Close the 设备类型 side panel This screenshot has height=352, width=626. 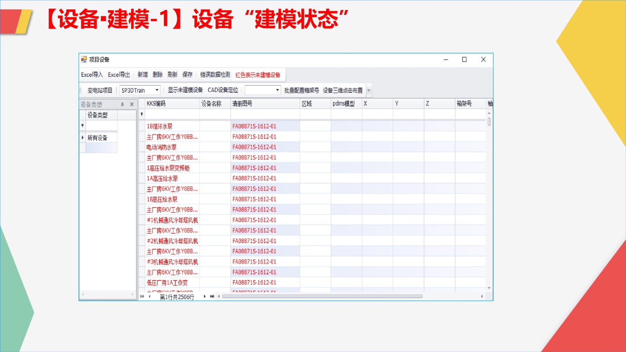(x=131, y=104)
